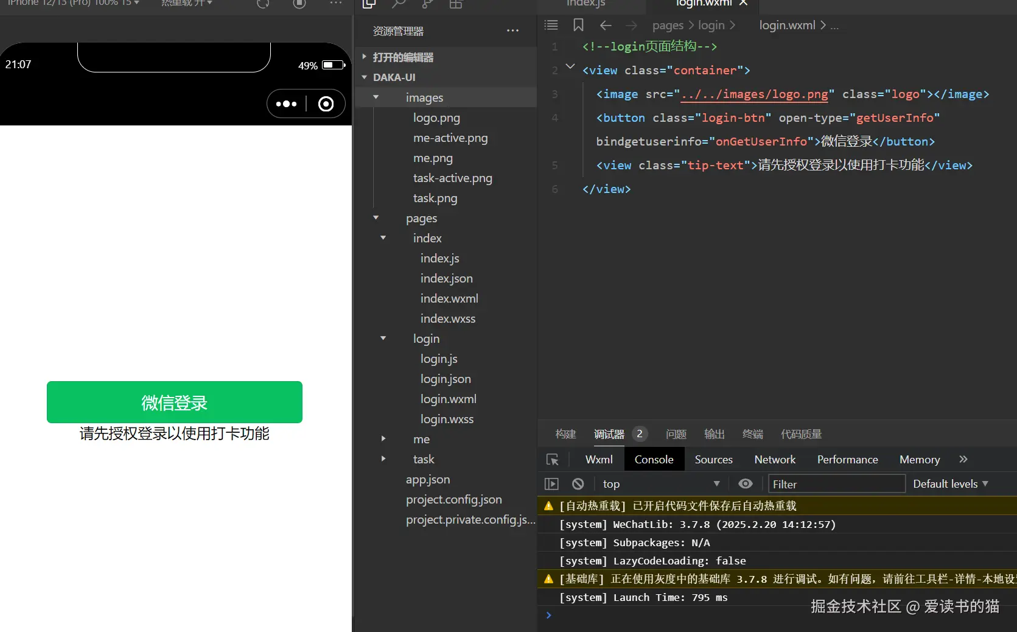Open the Default levels dropdown
The width and height of the screenshot is (1017, 632).
click(x=951, y=484)
